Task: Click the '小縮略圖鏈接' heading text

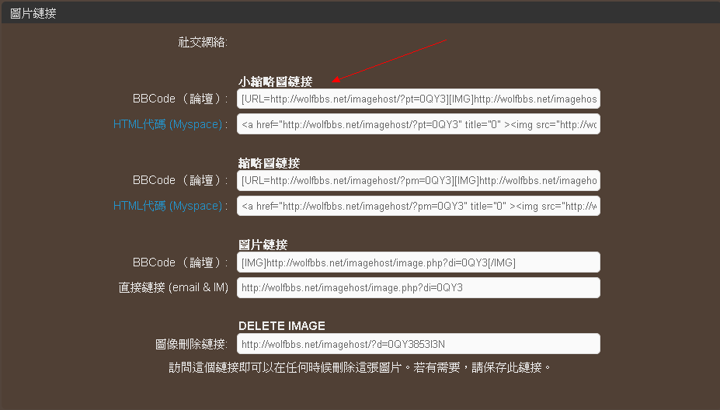Action: 276,82
